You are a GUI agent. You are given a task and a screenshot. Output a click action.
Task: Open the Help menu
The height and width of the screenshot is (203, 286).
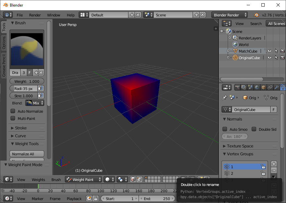coord(70,15)
